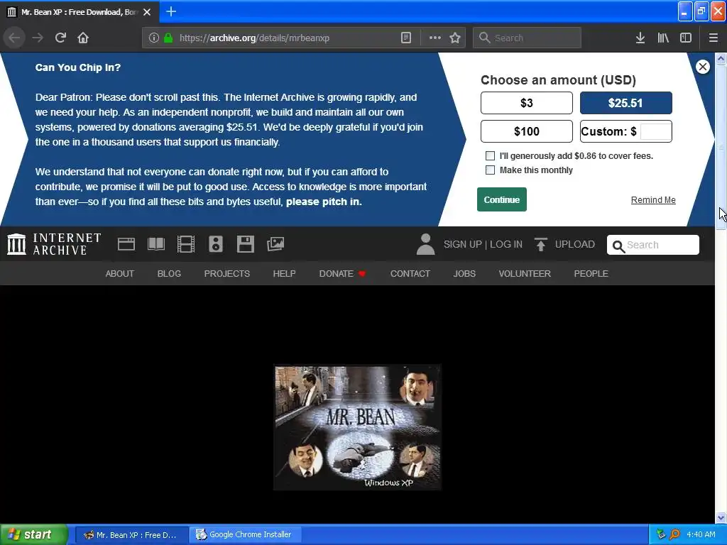Click the UPLOAD link text

pos(575,244)
